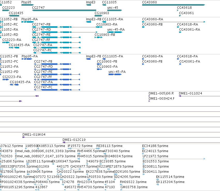The image size is (220, 191).
Task: Click BAC clone label DME1-012C19
Action: [74, 140]
